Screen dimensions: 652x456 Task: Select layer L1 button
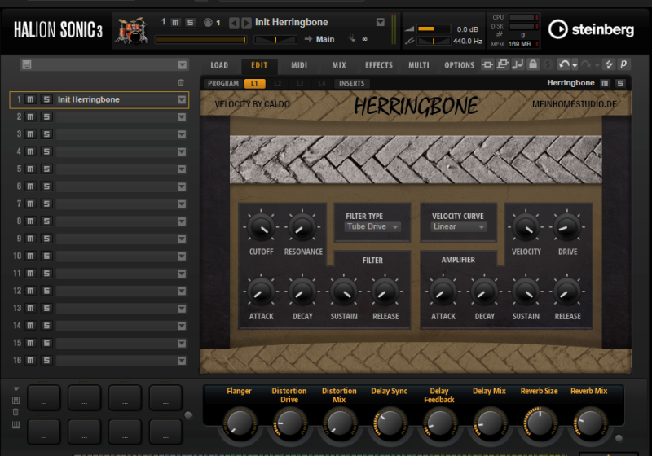pyautogui.click(x=254, y=84)
